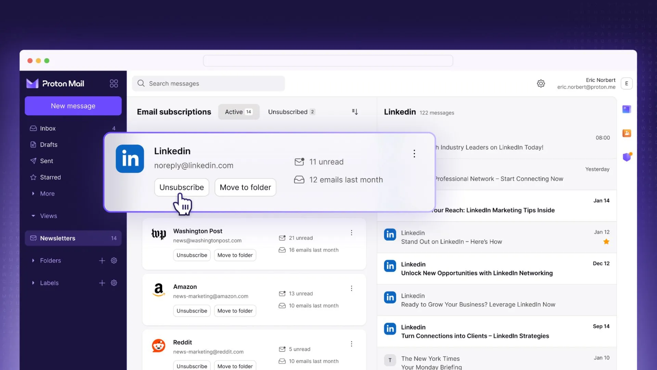Unsubscribe from LinkedIn emails

coord(181,187)
